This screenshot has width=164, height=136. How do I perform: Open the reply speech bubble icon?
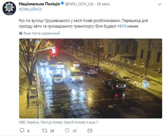tap(22, 130)
